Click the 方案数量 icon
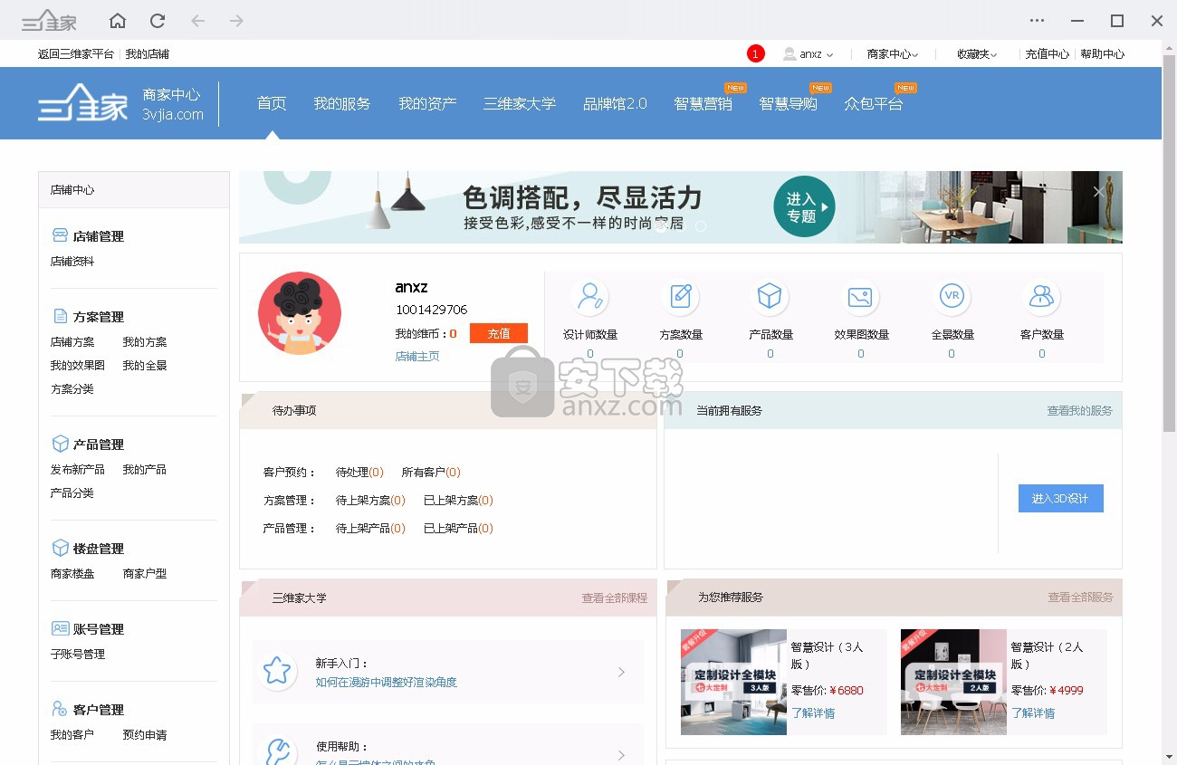This screenshot has height=765, width=1177. tap(680, 296)
